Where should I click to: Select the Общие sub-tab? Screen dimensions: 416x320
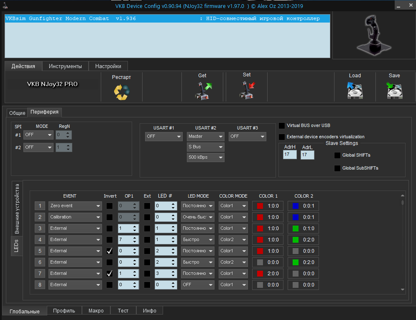17,113
